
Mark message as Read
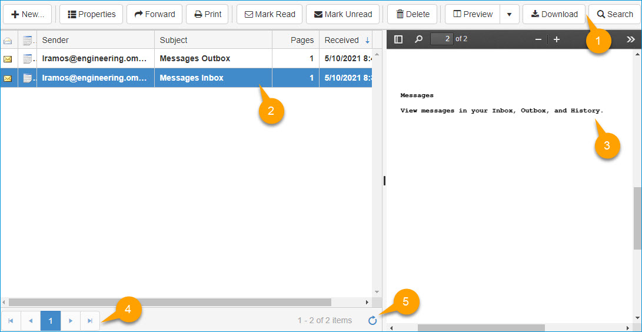270,14
